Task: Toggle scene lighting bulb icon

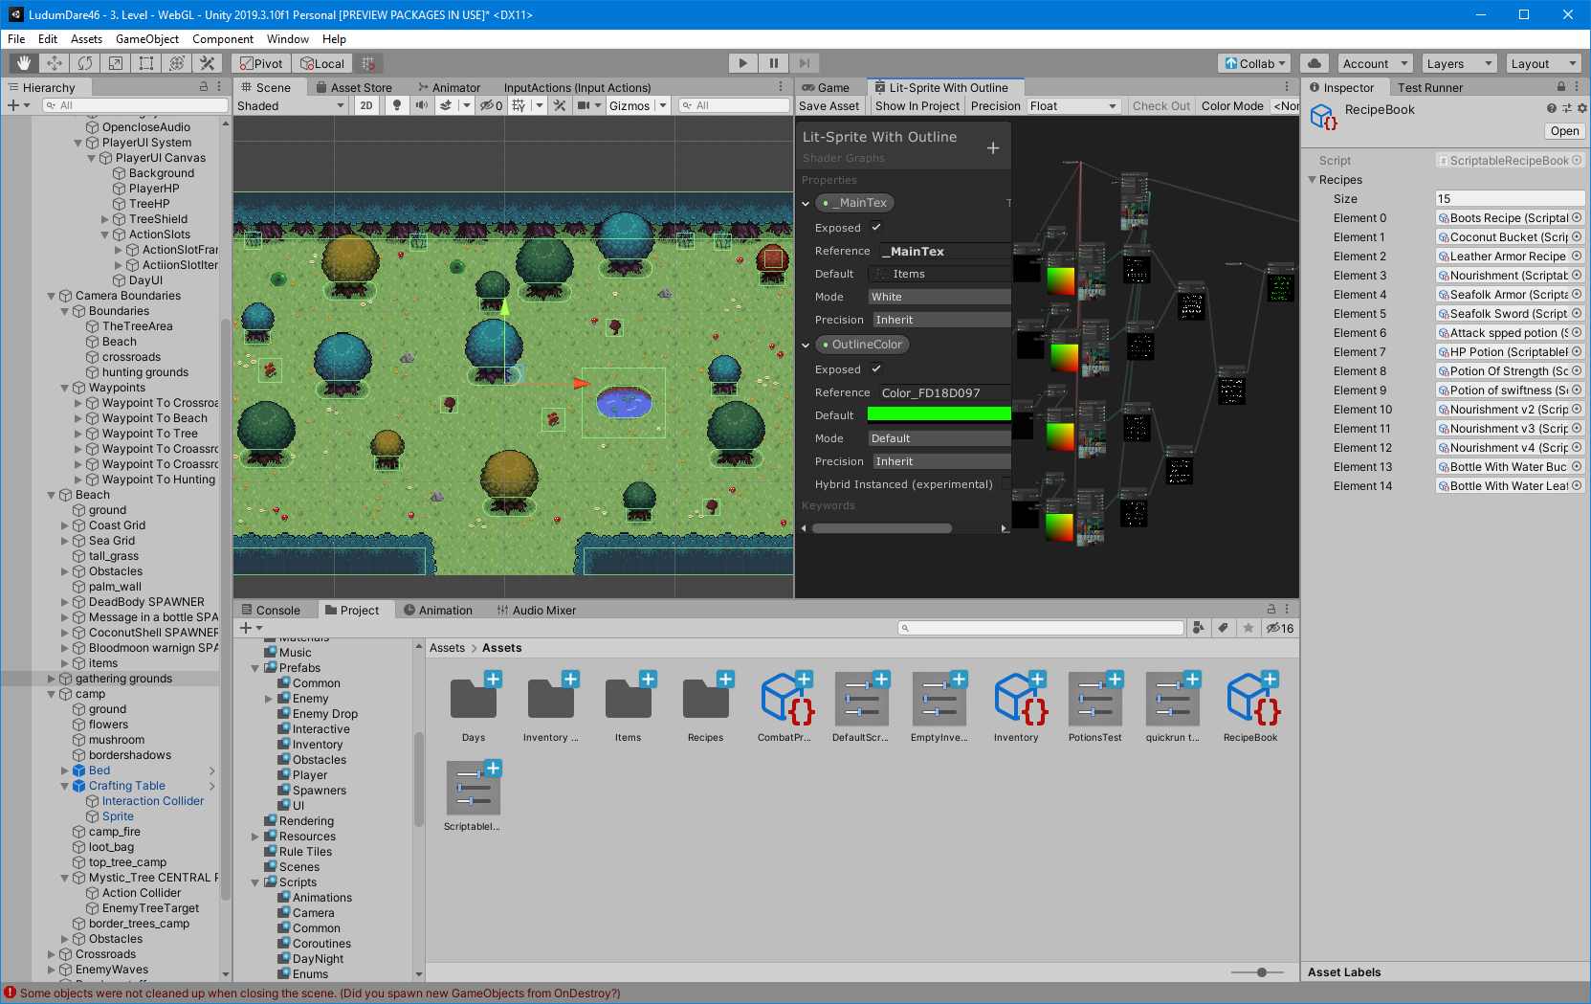Action: point(397,105)
